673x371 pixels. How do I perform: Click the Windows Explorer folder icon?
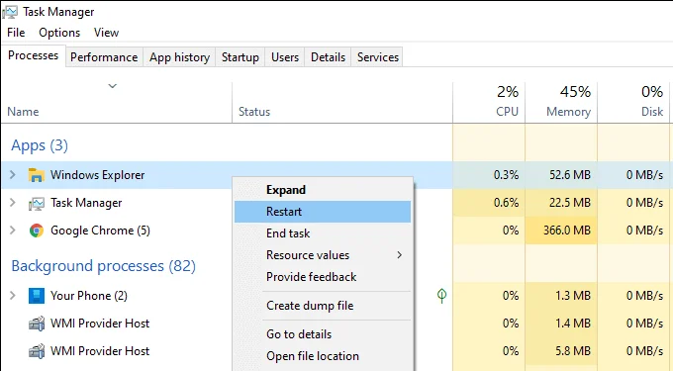(x=36, y=175)
